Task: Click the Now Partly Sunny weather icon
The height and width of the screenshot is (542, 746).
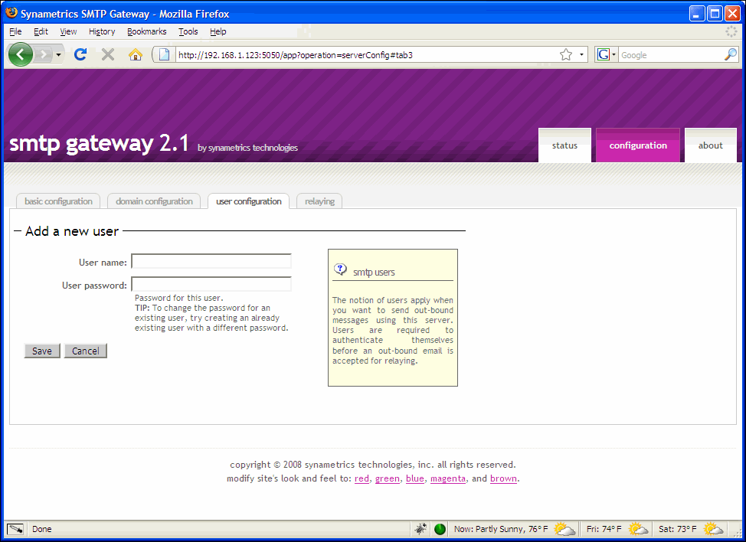Action: pyautogui.click(x=564, y=529)
